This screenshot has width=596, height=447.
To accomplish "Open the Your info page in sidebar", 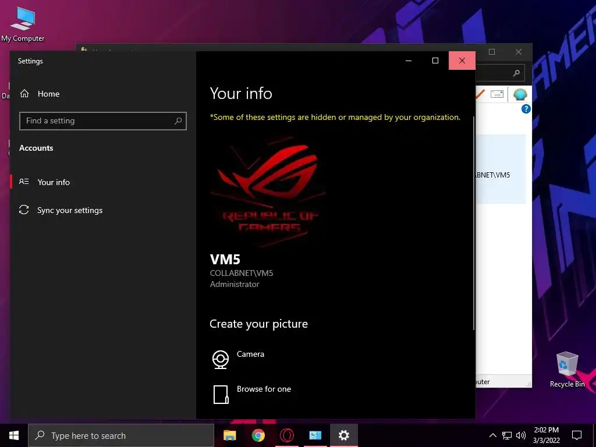I will [x=53, y=182].
